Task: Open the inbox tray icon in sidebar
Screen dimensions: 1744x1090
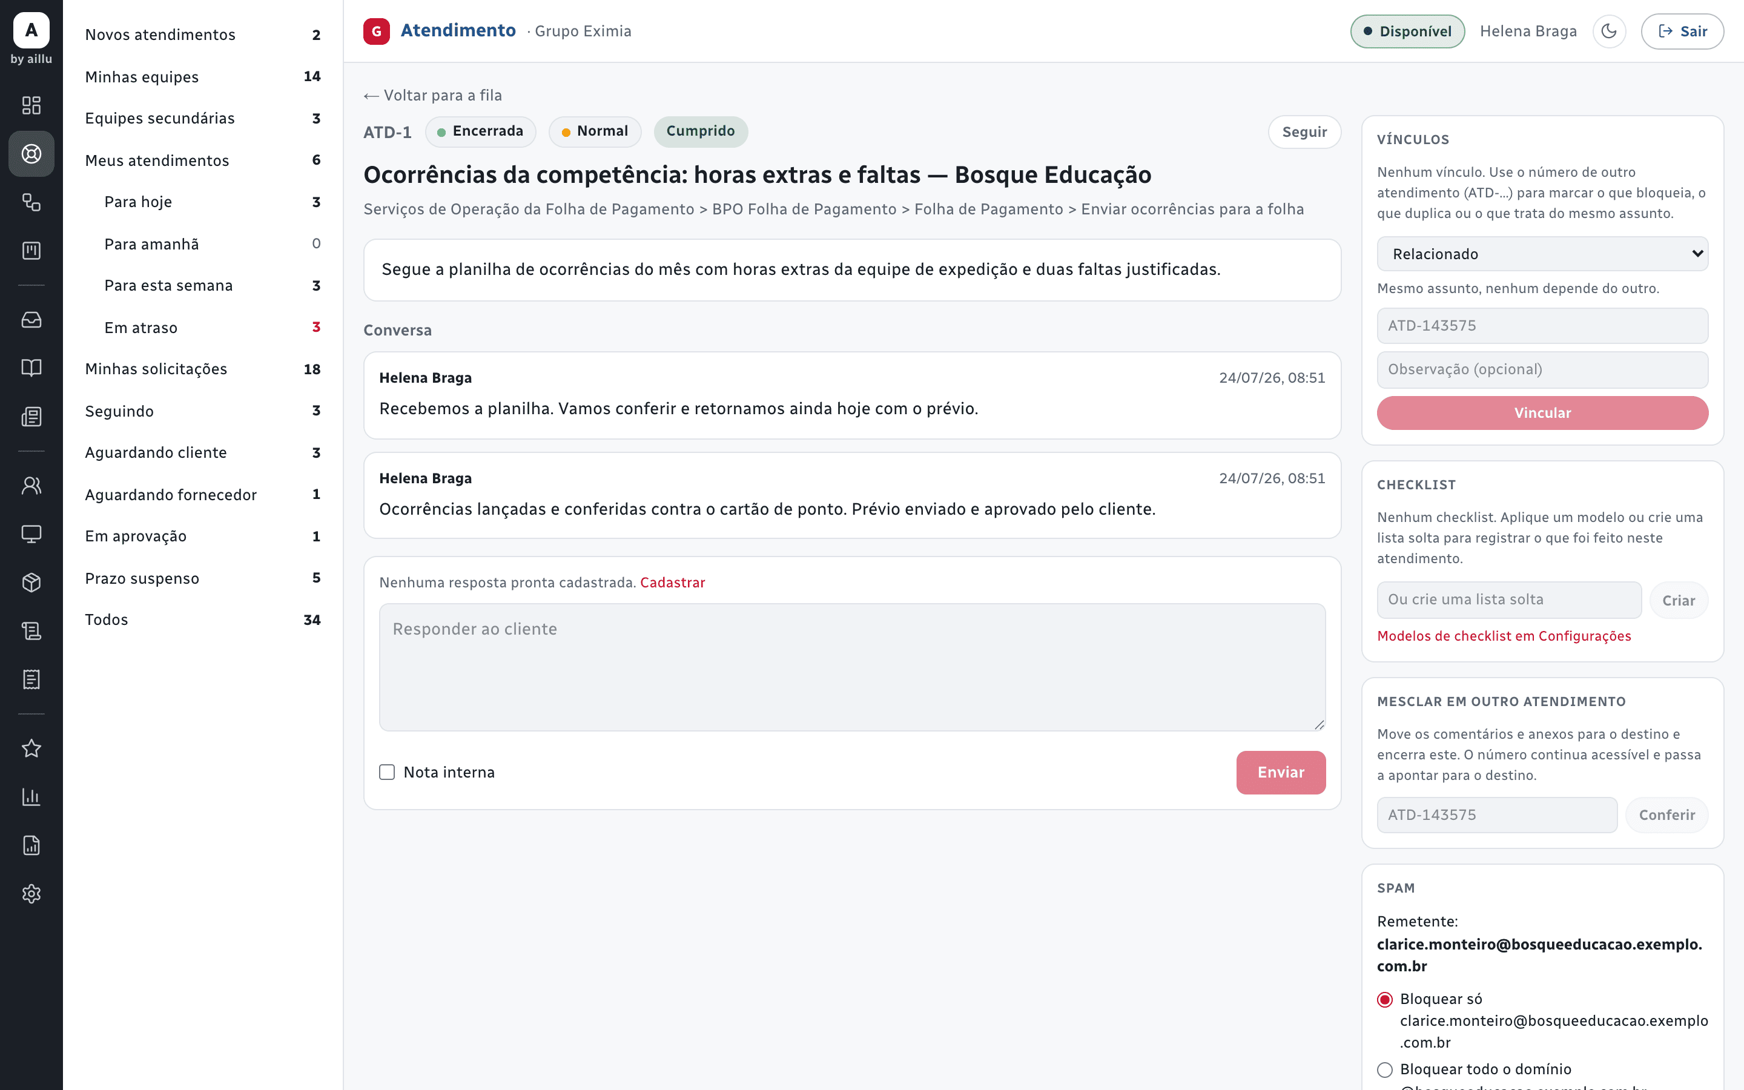Action: 31,319
